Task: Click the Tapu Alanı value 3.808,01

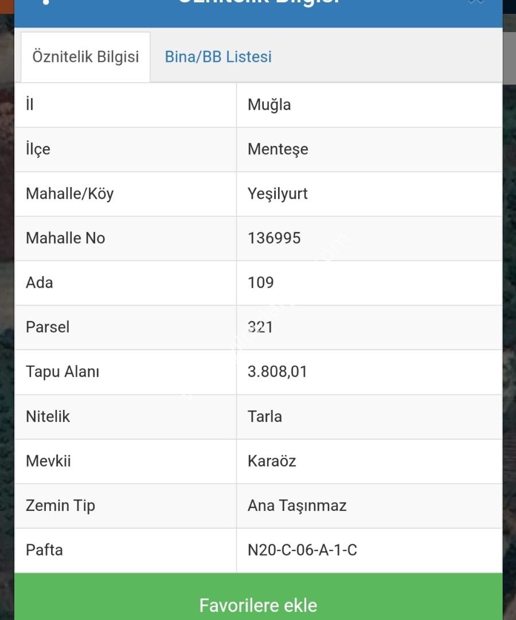Action: (x=277, y=372)
